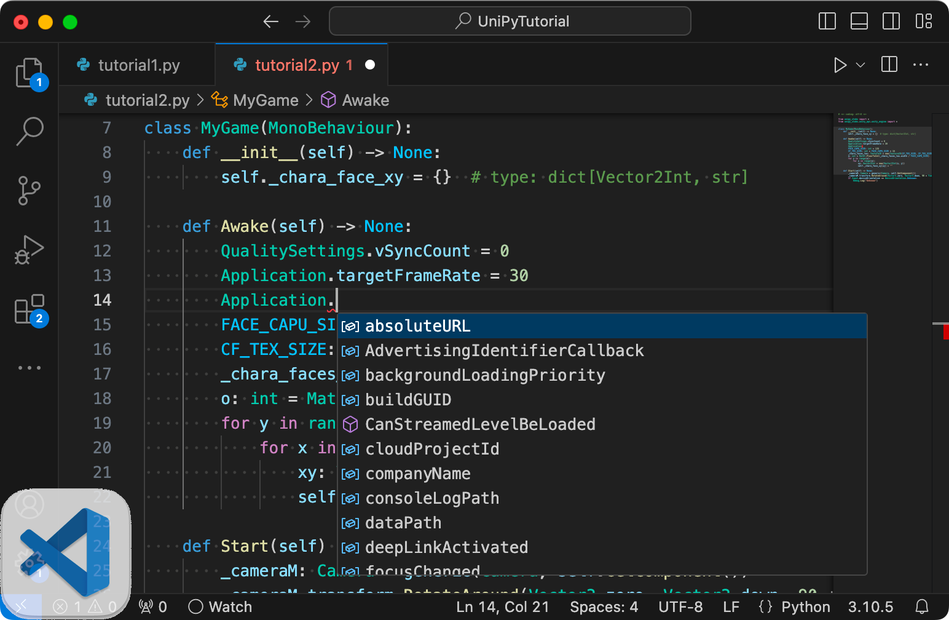
Task: Open the Source Control view
Action: point(29,191)
